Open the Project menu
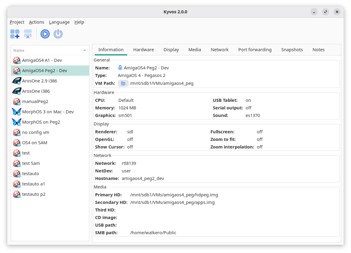 (17, 22)
